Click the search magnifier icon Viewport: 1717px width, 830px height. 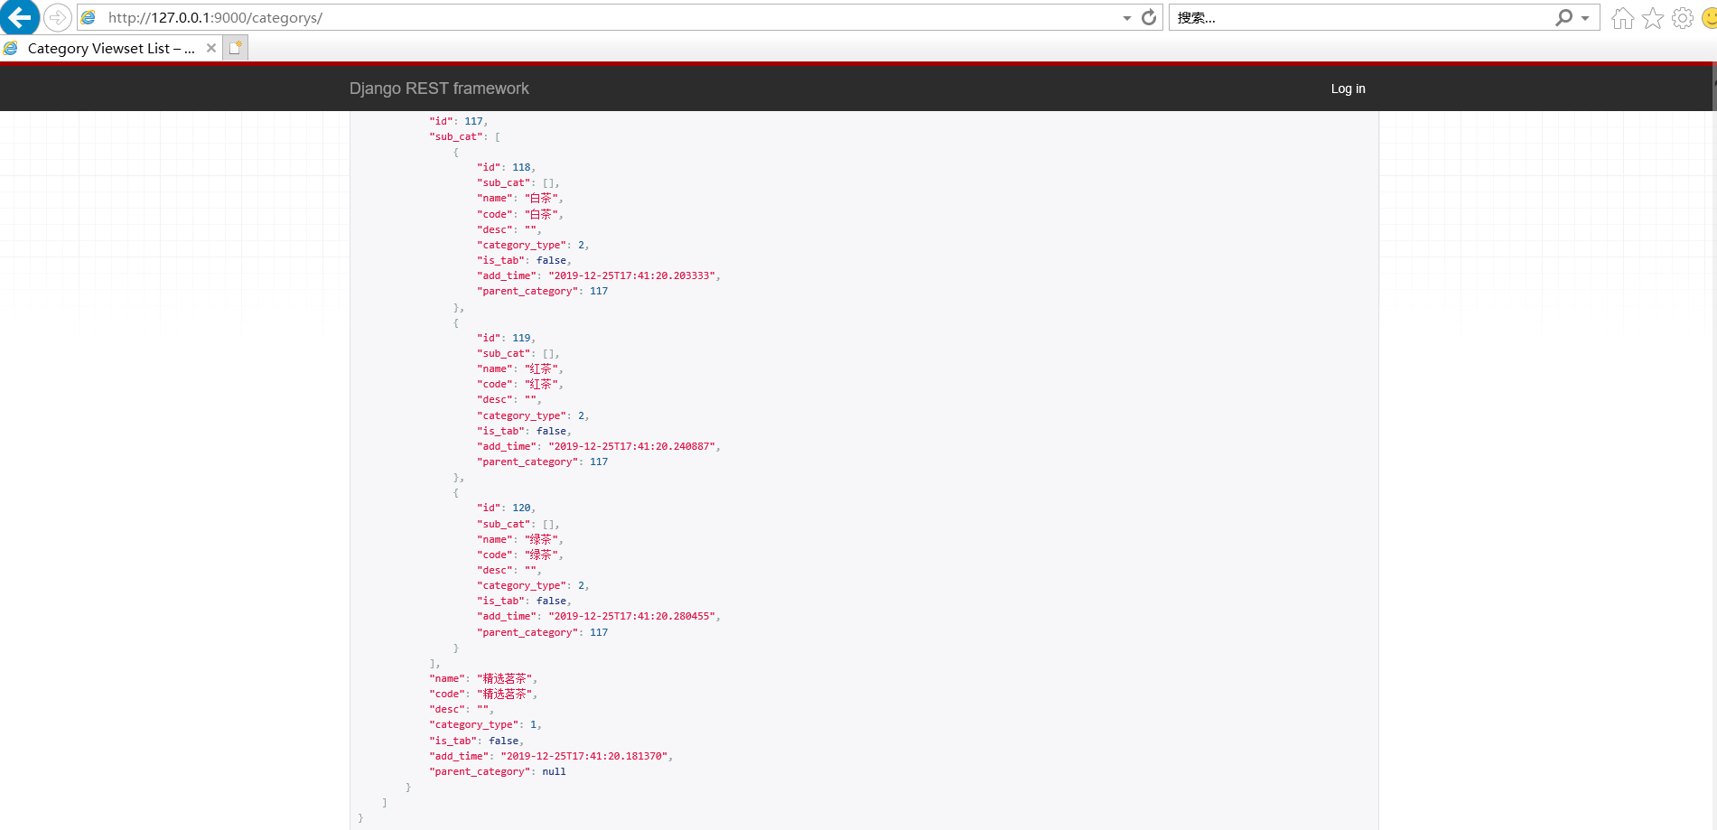coord(1564,17)
